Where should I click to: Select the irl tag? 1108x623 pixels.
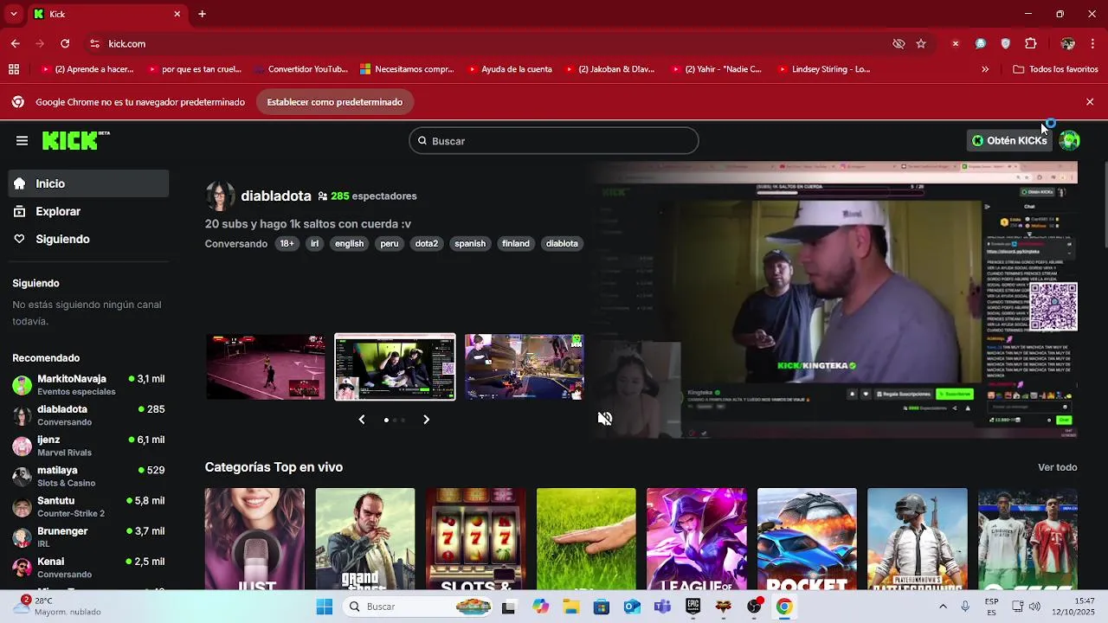314,244
